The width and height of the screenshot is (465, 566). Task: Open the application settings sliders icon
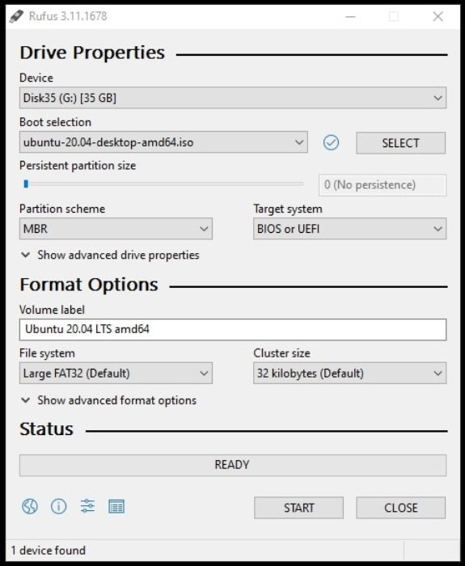point(87,506)
